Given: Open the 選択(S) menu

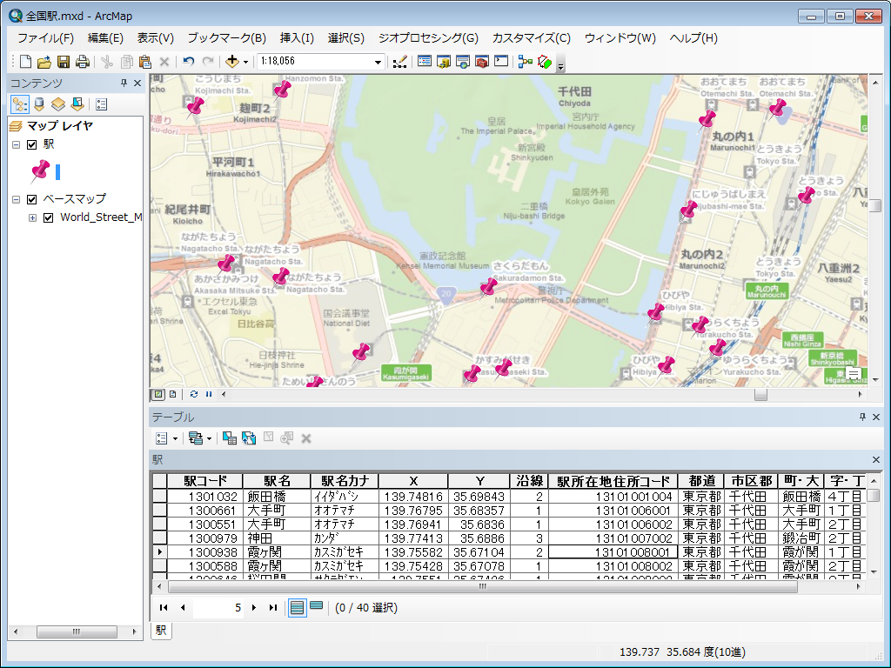Looking at the screenshot, I should [x=346, y=38].
